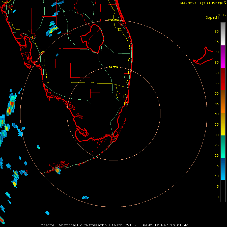This screenshot has height=227, width=227.
Task: Click the NIDS label above the scale
Action: 221,15
